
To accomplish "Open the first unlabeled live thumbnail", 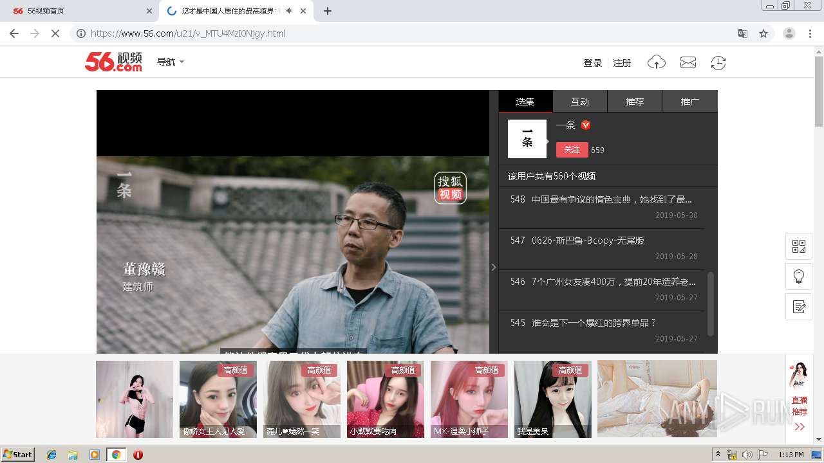I will click(134, 399).
